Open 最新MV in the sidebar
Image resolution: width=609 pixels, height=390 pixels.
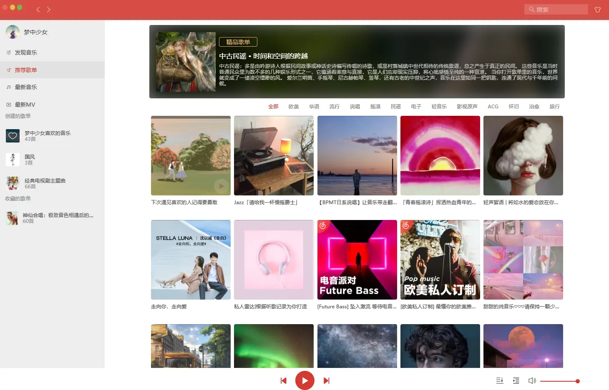[52, 105]
